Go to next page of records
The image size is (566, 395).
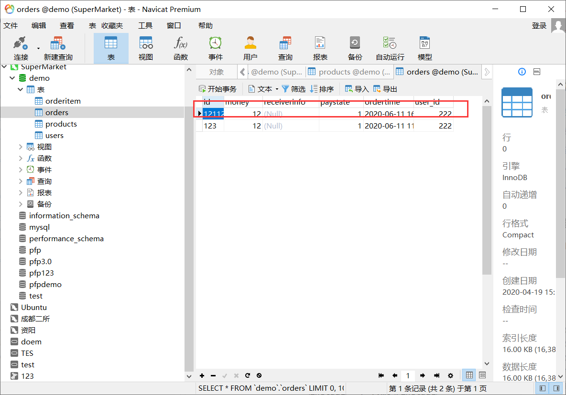423,375
